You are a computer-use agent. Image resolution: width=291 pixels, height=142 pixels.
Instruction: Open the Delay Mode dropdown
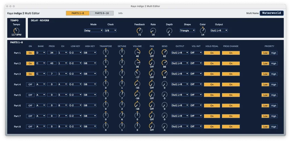[x=93, y=30]
